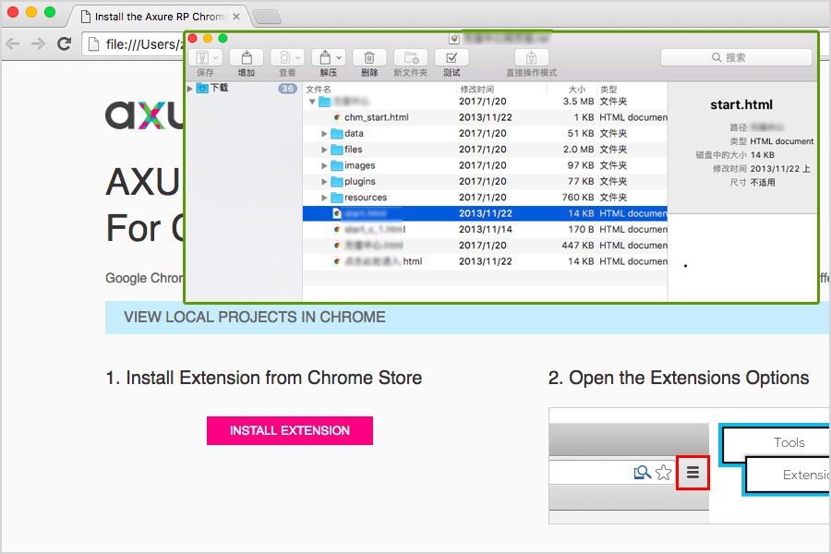Select the Install the Axure RP Chrome tab

[159, 17]
